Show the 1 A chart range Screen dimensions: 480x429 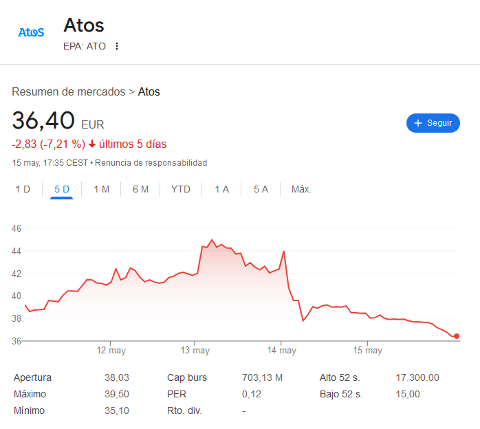tap(221, 189)
